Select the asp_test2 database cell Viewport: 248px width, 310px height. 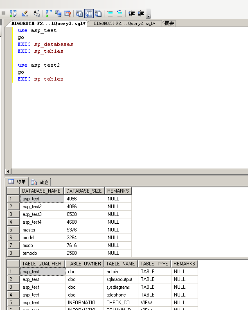[x=42, y=207]
